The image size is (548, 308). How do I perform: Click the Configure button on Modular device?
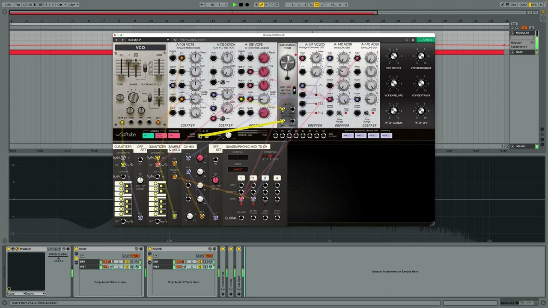click(x=54, y=249)
